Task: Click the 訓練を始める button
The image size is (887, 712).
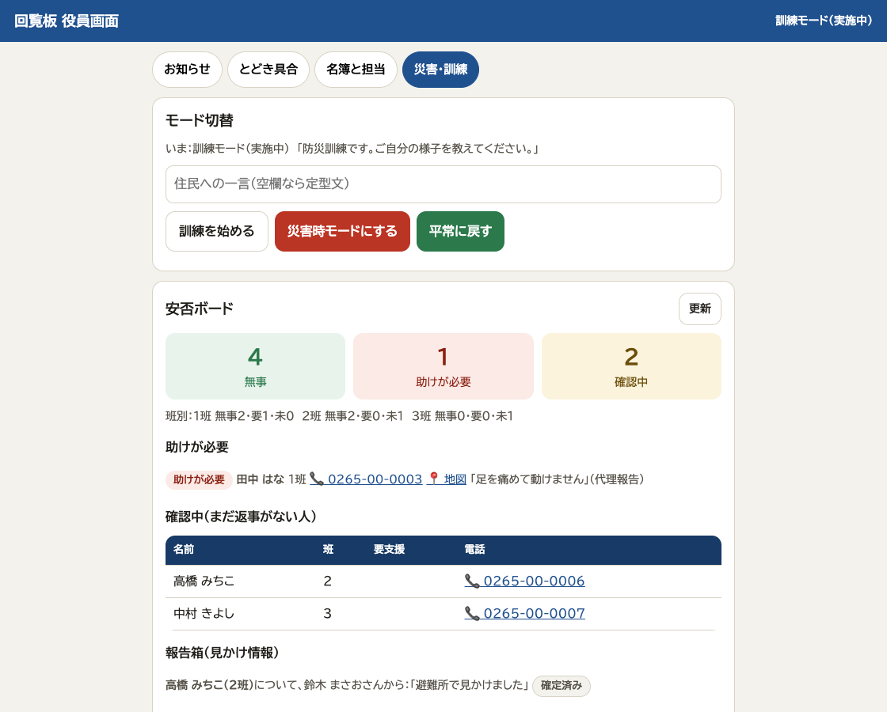Action: (x=217, y=231)
